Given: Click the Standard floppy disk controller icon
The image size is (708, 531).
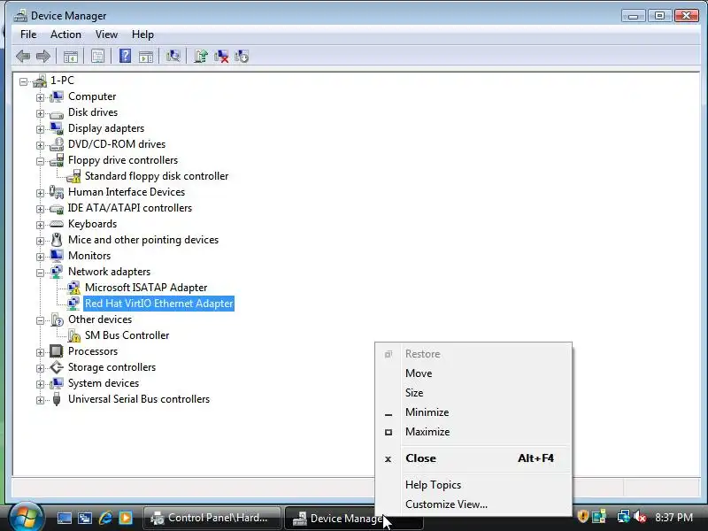Looking at the screenshot, I should [73, 176].
